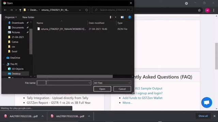The height and width of the screenshot is (122, 218).
Task: Expand the OneDrive tree node
Action: [4, 58]
